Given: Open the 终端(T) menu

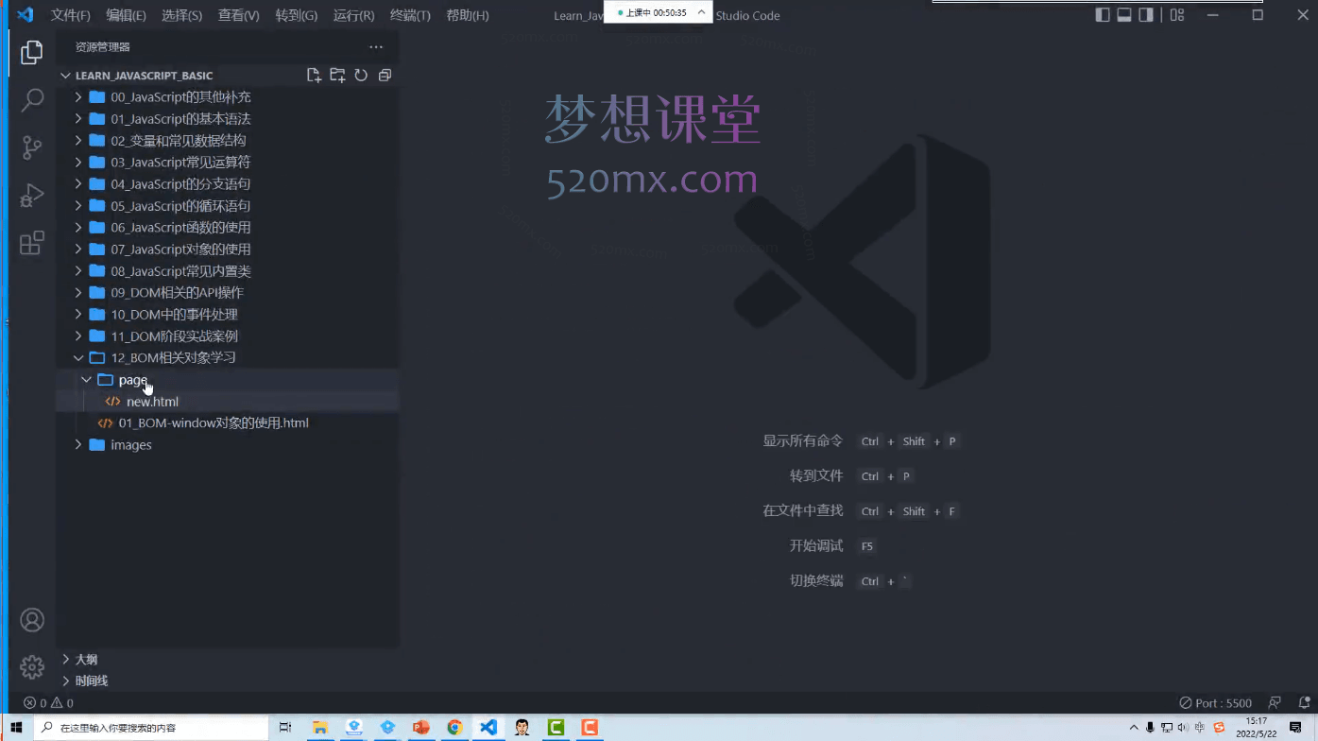Looking at the screenshot, I should point(410,15).
